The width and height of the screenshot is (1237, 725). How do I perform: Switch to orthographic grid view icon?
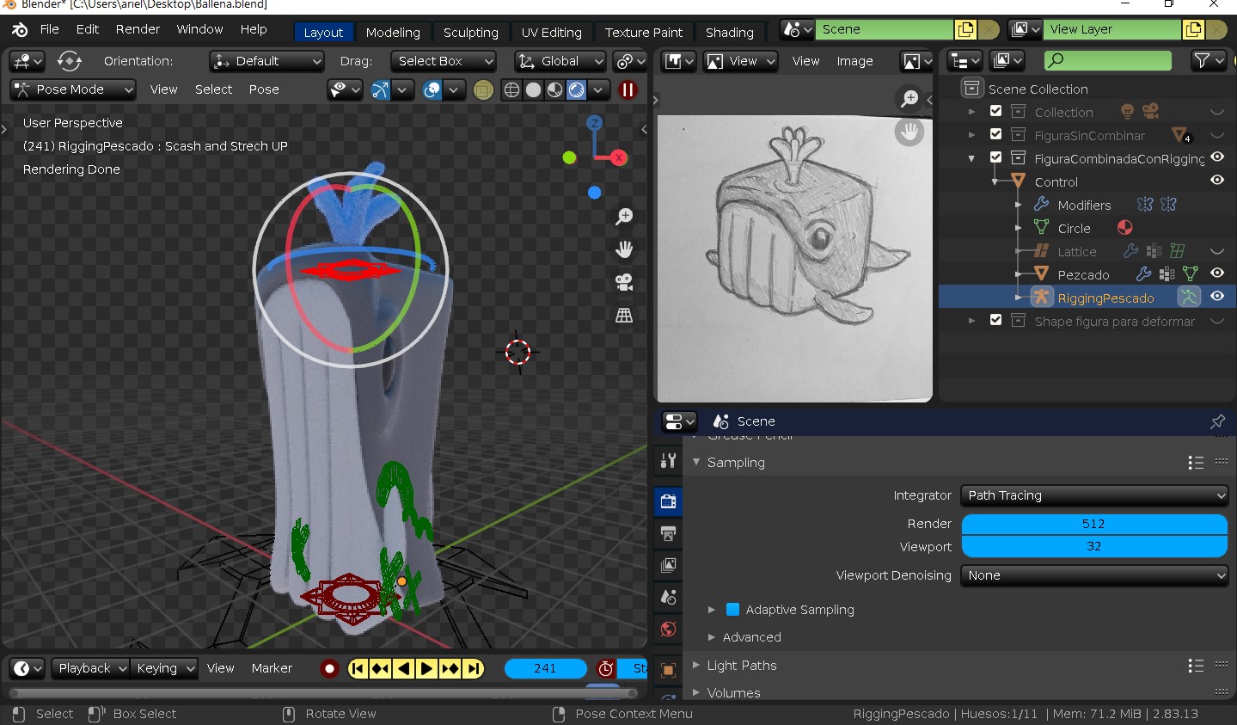(624, 316)
